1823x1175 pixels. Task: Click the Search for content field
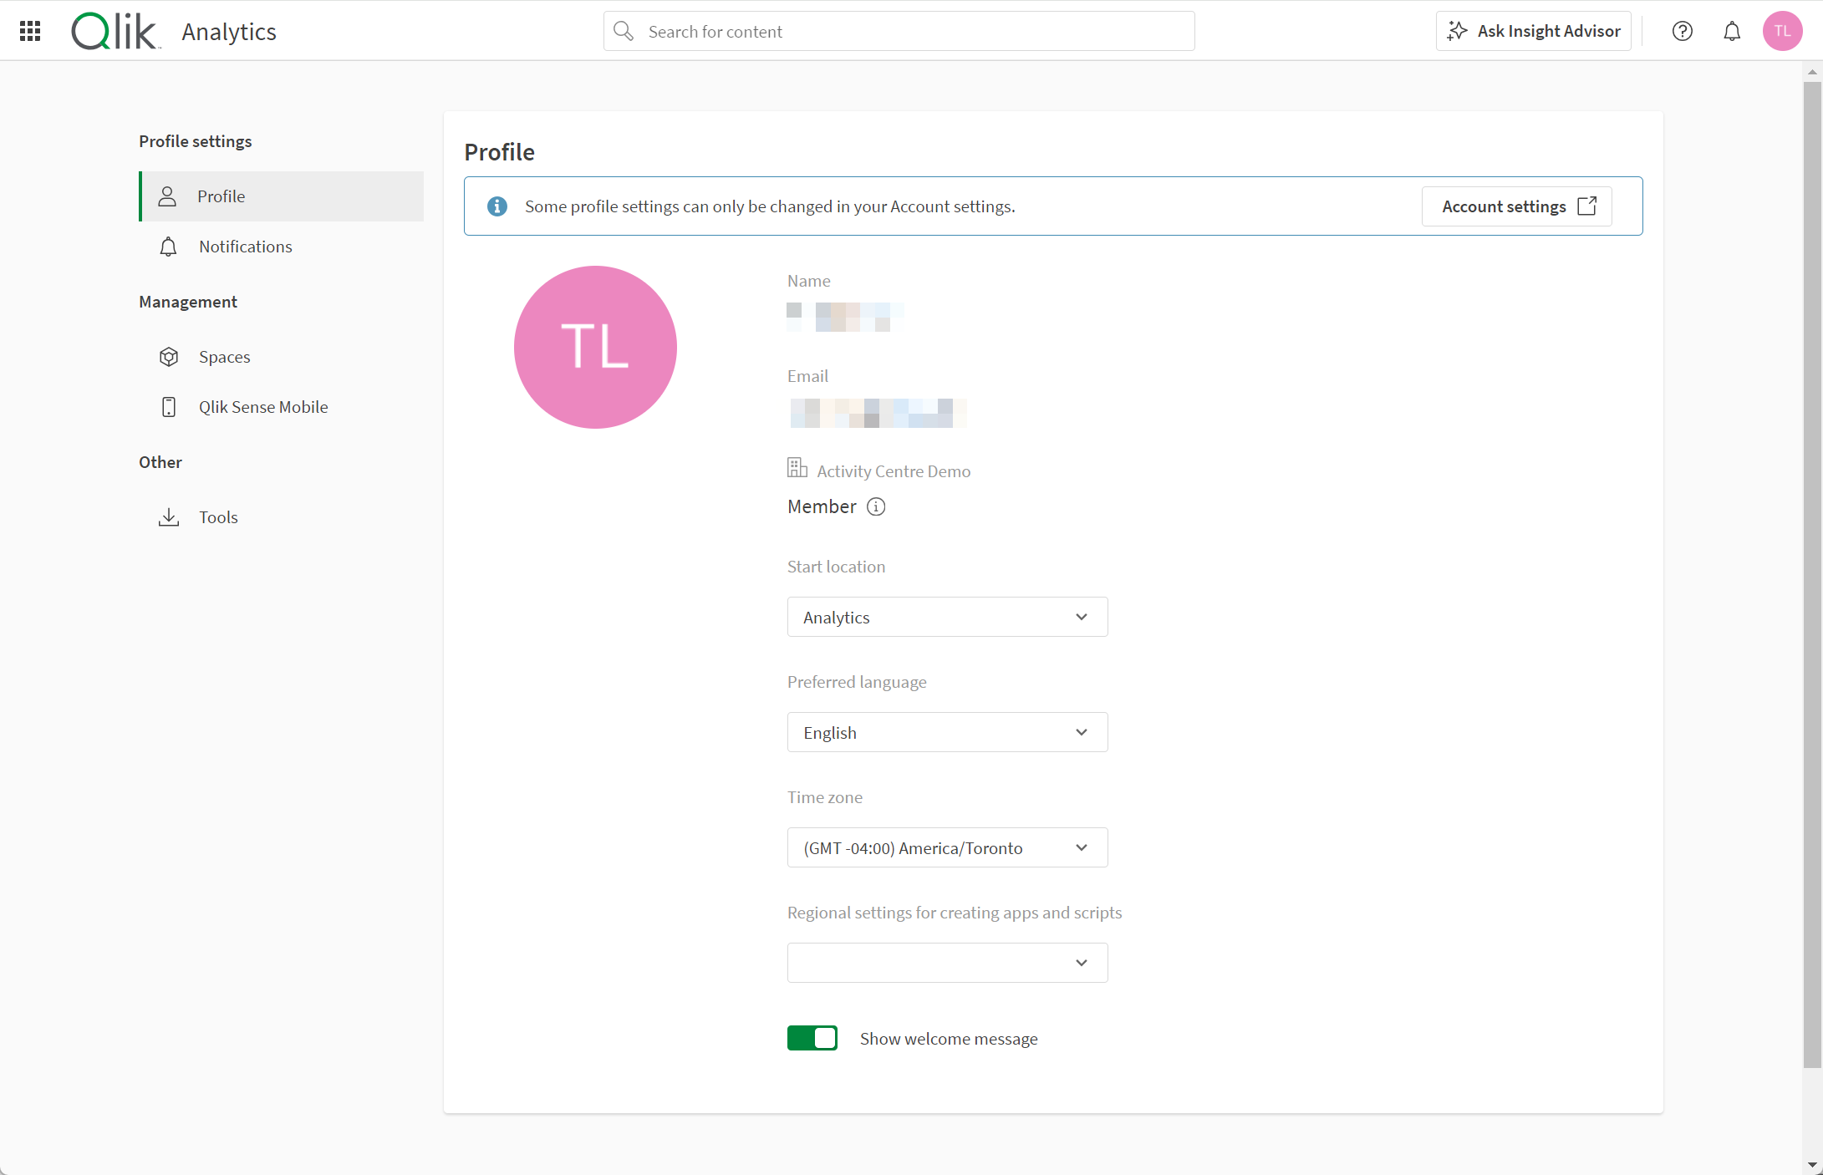pyautogui.click(x=899, y=31)
